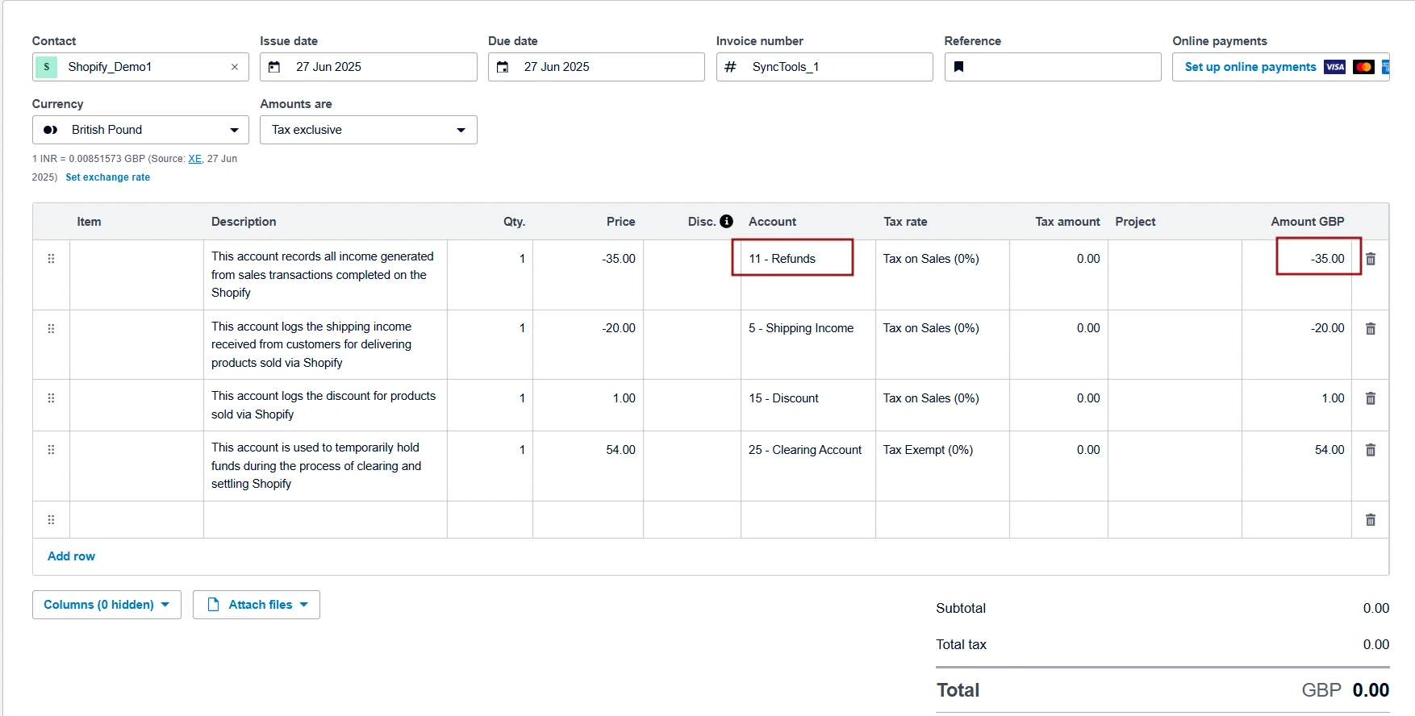The width and height of the screenshot is (1415, 716).
Task: Click Add row below the table
Action: click(x=71, y=556)
